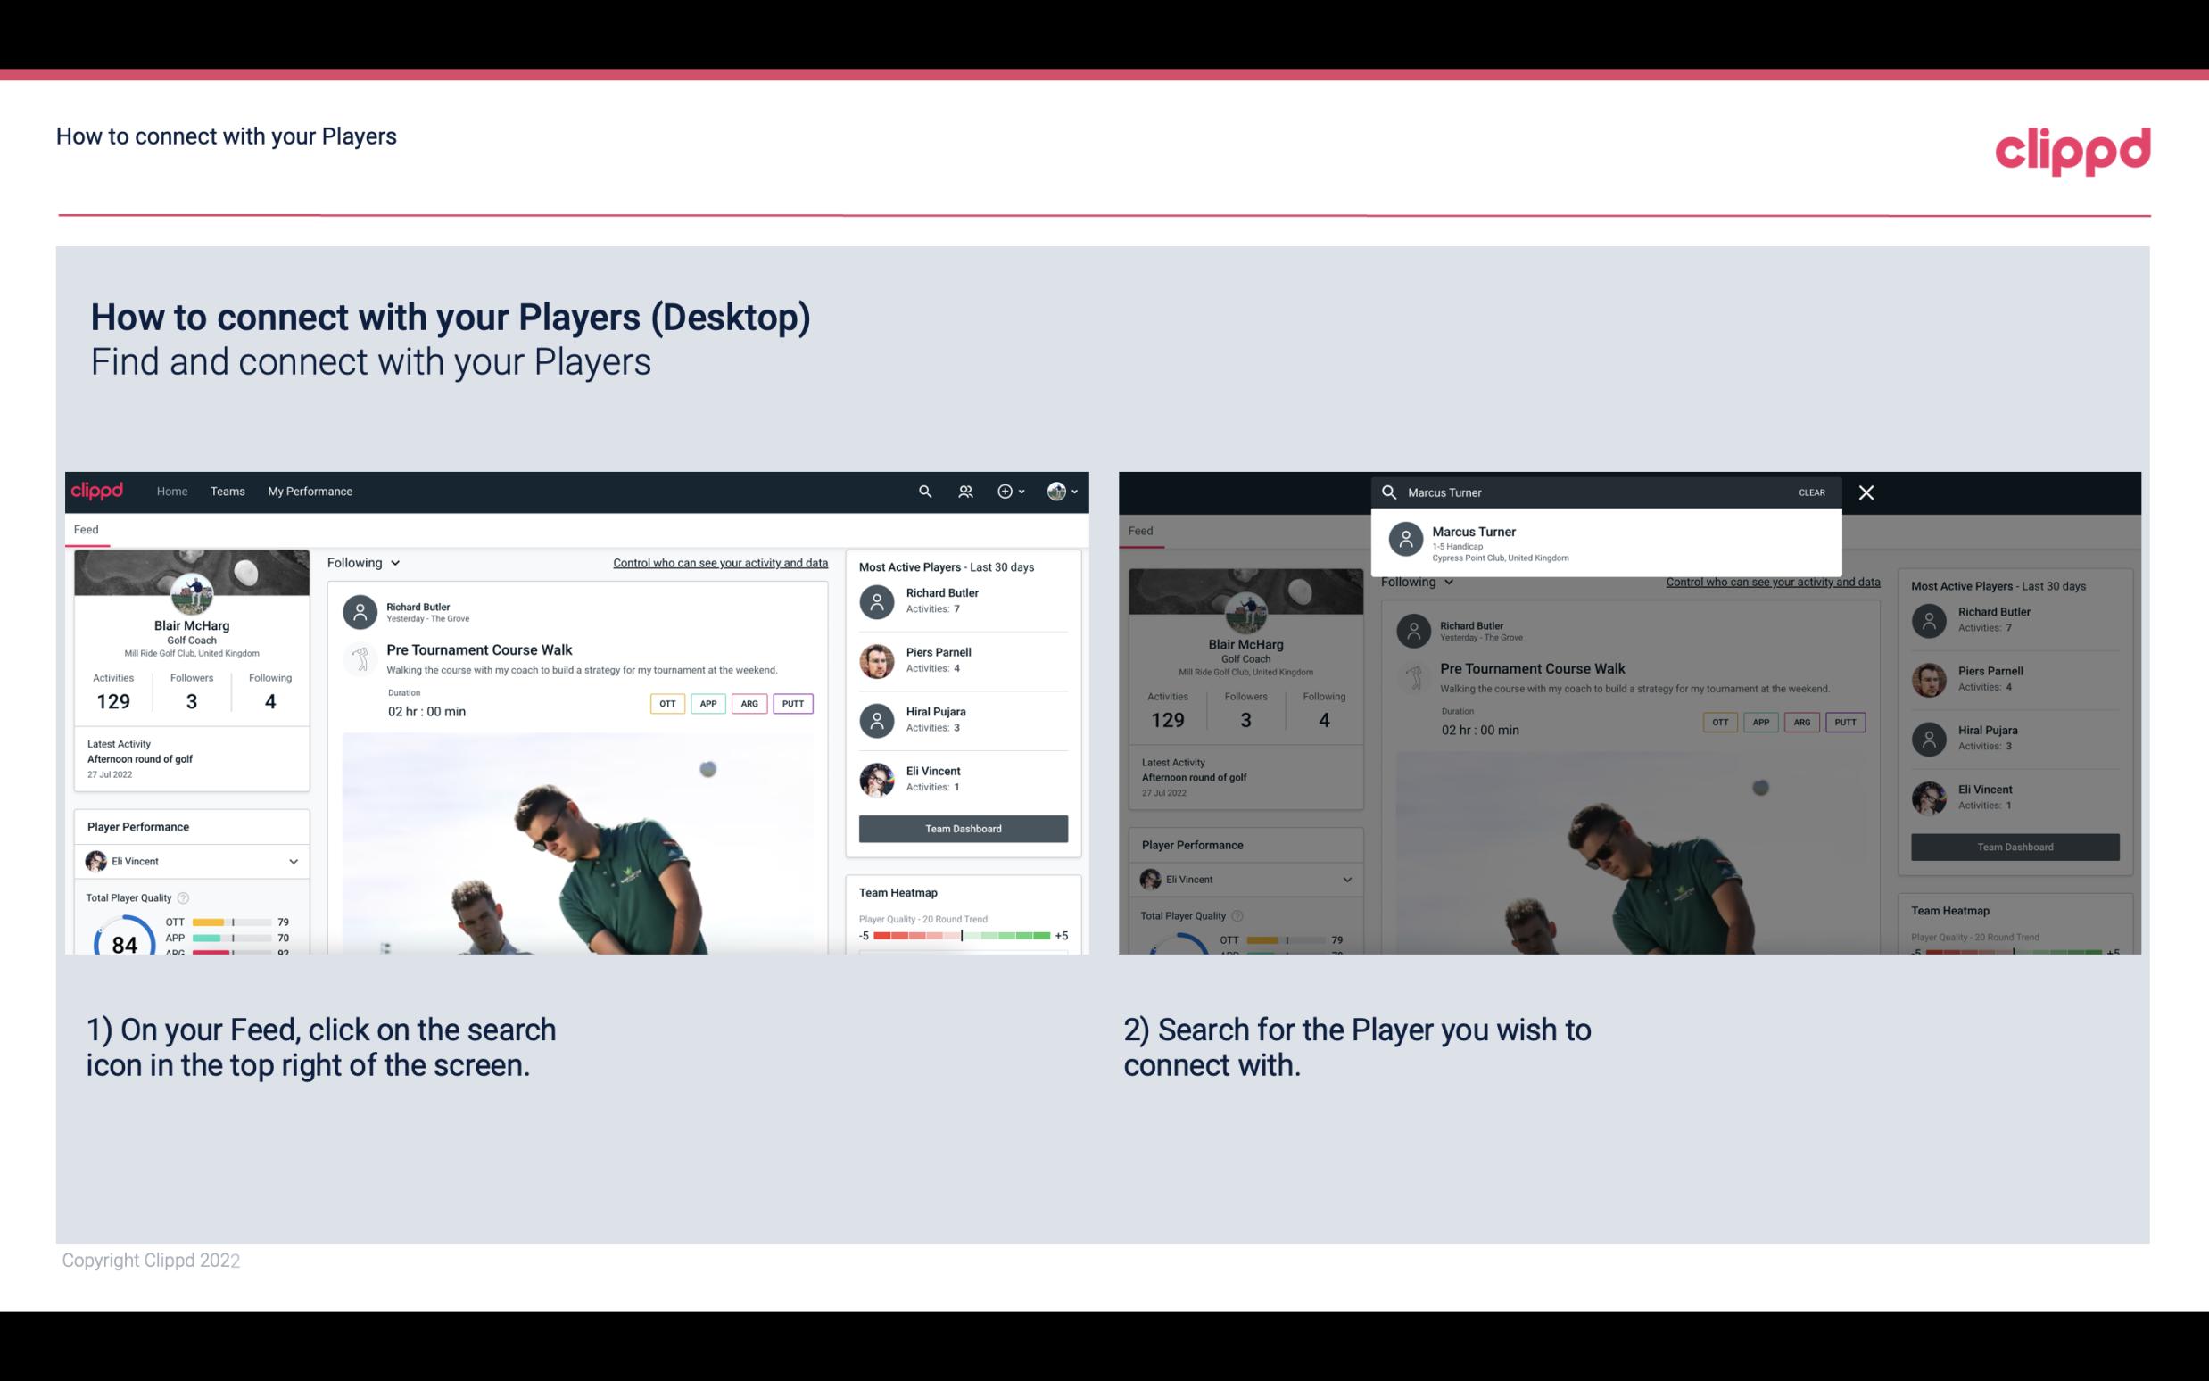Viewport: 2209px width, 1381px height.
Task: Click the user profile icon top right
Action: tap(1055, 490)
